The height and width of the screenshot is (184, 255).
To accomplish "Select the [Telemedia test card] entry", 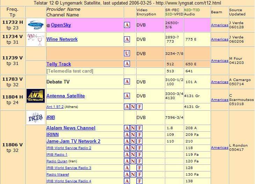I will [70, 71].
